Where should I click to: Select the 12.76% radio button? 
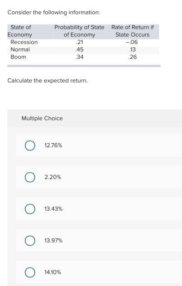coord(30,145)
